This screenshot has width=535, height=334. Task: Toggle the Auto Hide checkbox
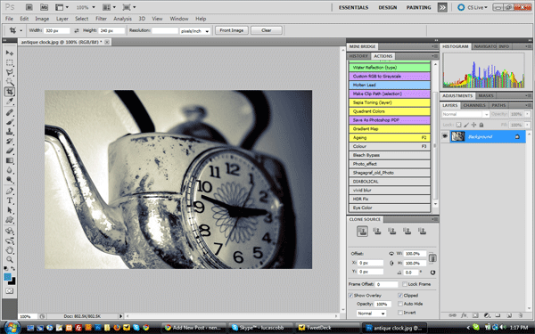tap(400, 304)
